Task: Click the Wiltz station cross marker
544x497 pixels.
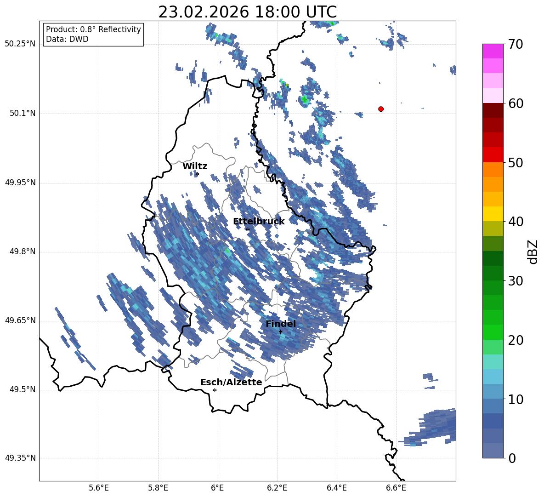Action: [x=198, y=174]
